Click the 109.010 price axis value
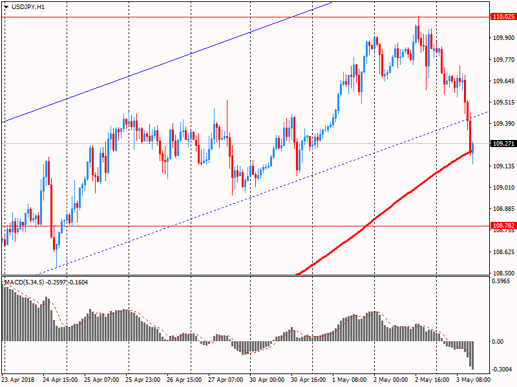The image size is (517, 387). (x=503, y=188)
